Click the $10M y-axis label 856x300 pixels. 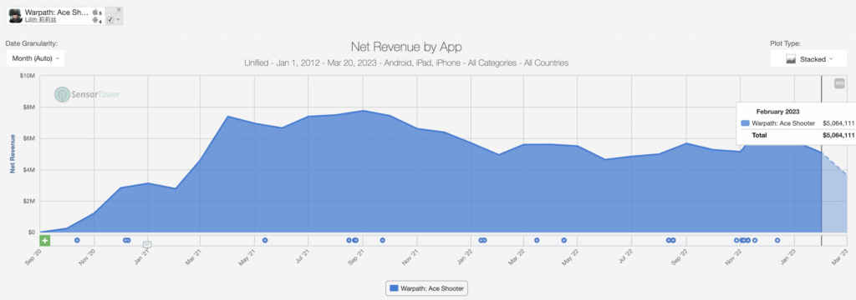click(28, 76)
